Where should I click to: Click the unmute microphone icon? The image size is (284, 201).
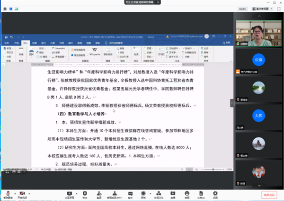click(x=8, y=193)
